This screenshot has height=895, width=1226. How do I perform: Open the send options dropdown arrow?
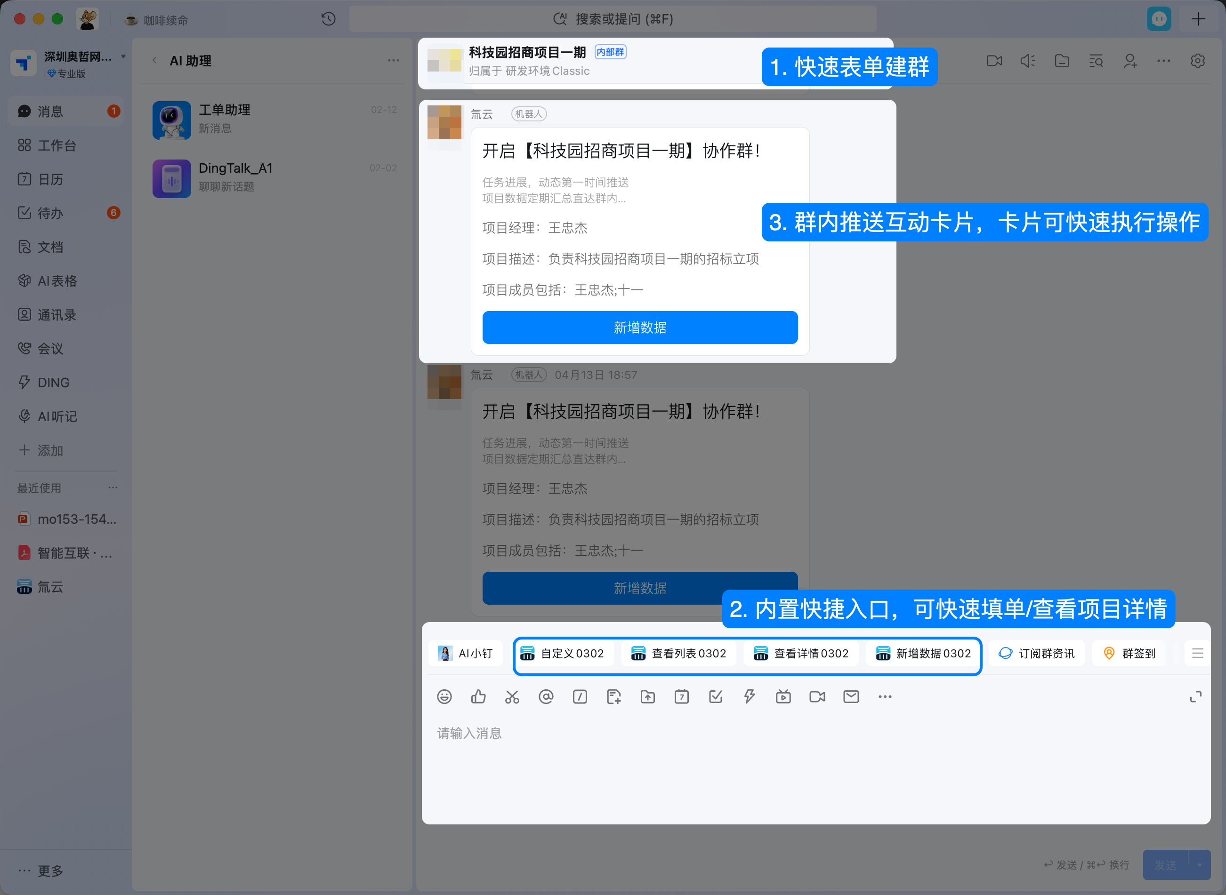tap(1200, 865)
